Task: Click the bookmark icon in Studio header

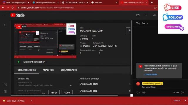Action: coord(146,15)
